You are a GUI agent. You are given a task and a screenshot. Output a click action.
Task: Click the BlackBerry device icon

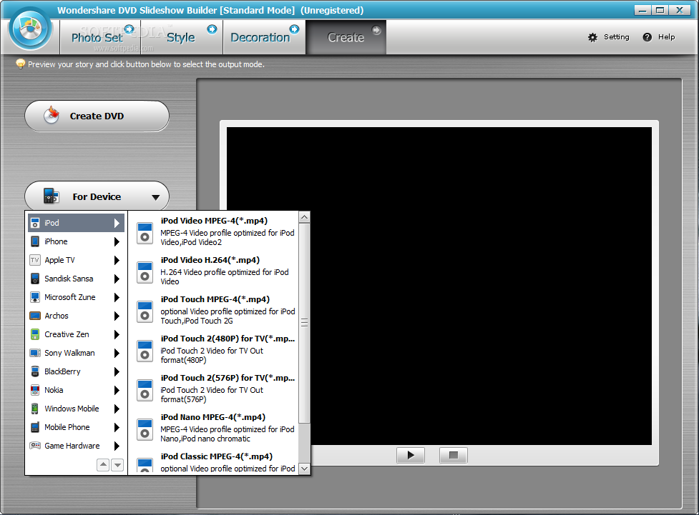[x=35, y=371]
